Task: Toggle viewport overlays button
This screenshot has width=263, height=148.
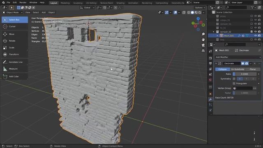Action: click(x=175, y=12)
